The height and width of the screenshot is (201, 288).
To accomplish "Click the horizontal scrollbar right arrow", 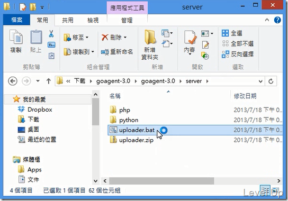I will pyautogui.click(x=279, y=181).
